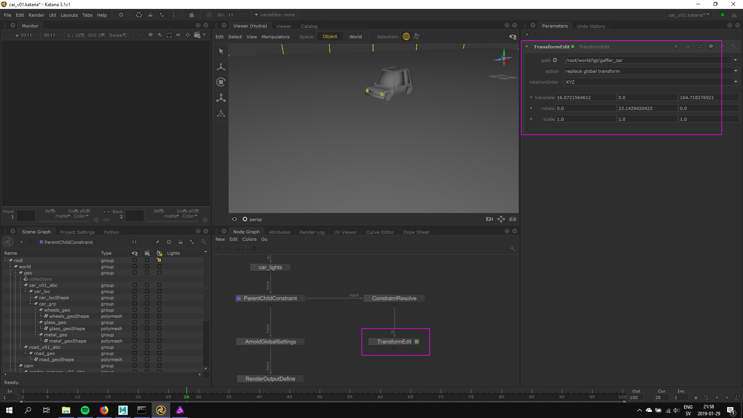Search the Scene Graph with magnifier icon
This screenshot has height=418, width=743.
tap(204, 242)
